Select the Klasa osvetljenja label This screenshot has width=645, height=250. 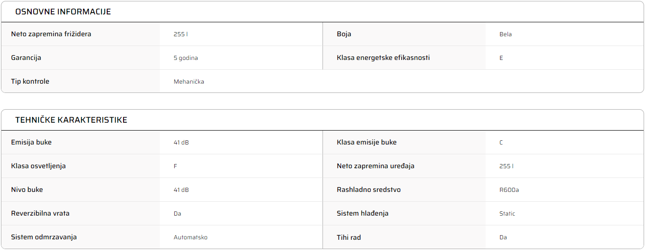point(38,166)
